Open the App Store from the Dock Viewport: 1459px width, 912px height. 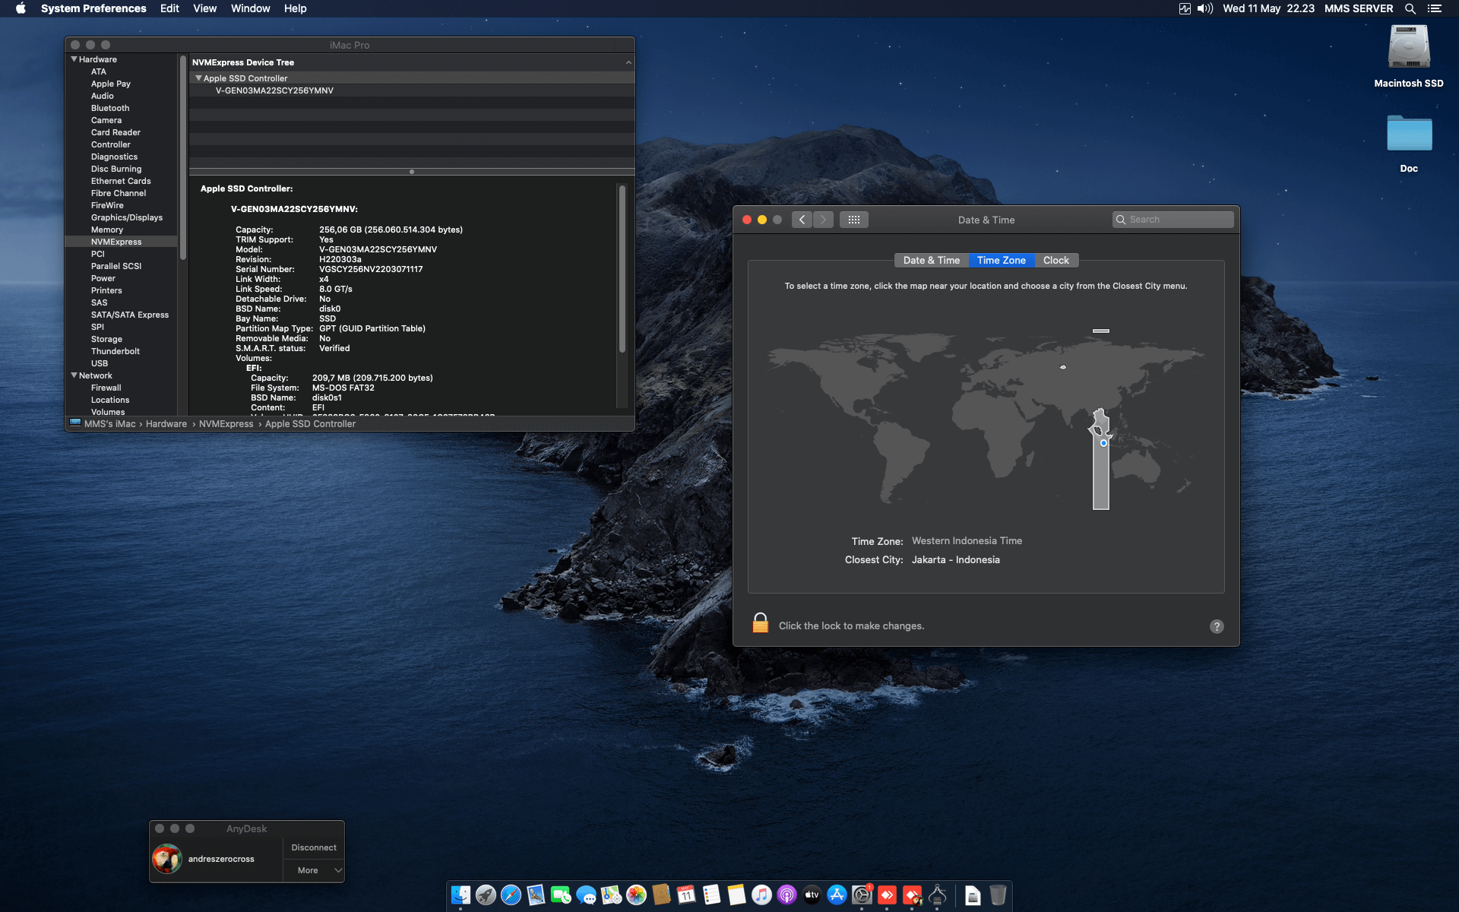[838, 895]
